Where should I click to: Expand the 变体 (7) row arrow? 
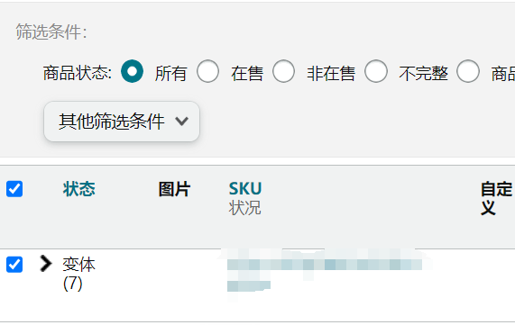click(46, 264)
